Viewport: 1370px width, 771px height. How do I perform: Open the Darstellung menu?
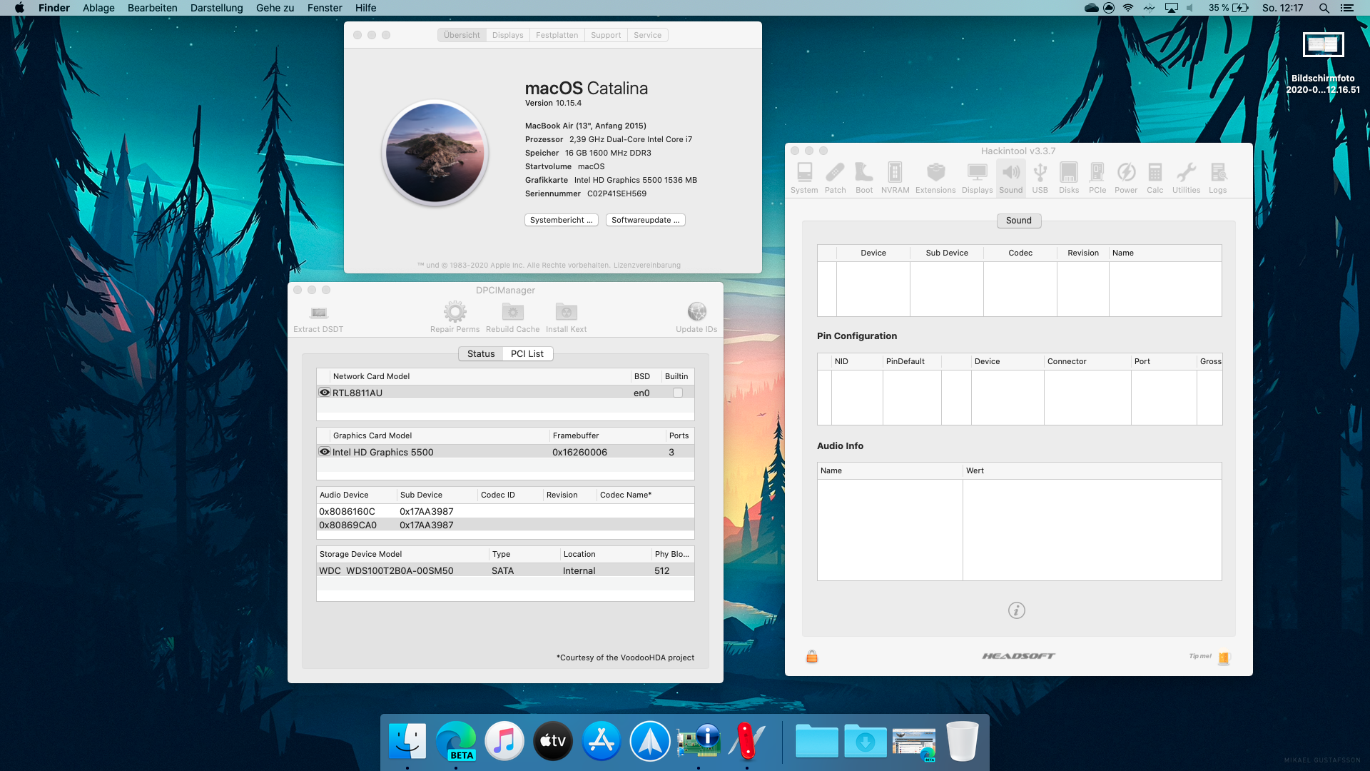[x=216, y=8]
